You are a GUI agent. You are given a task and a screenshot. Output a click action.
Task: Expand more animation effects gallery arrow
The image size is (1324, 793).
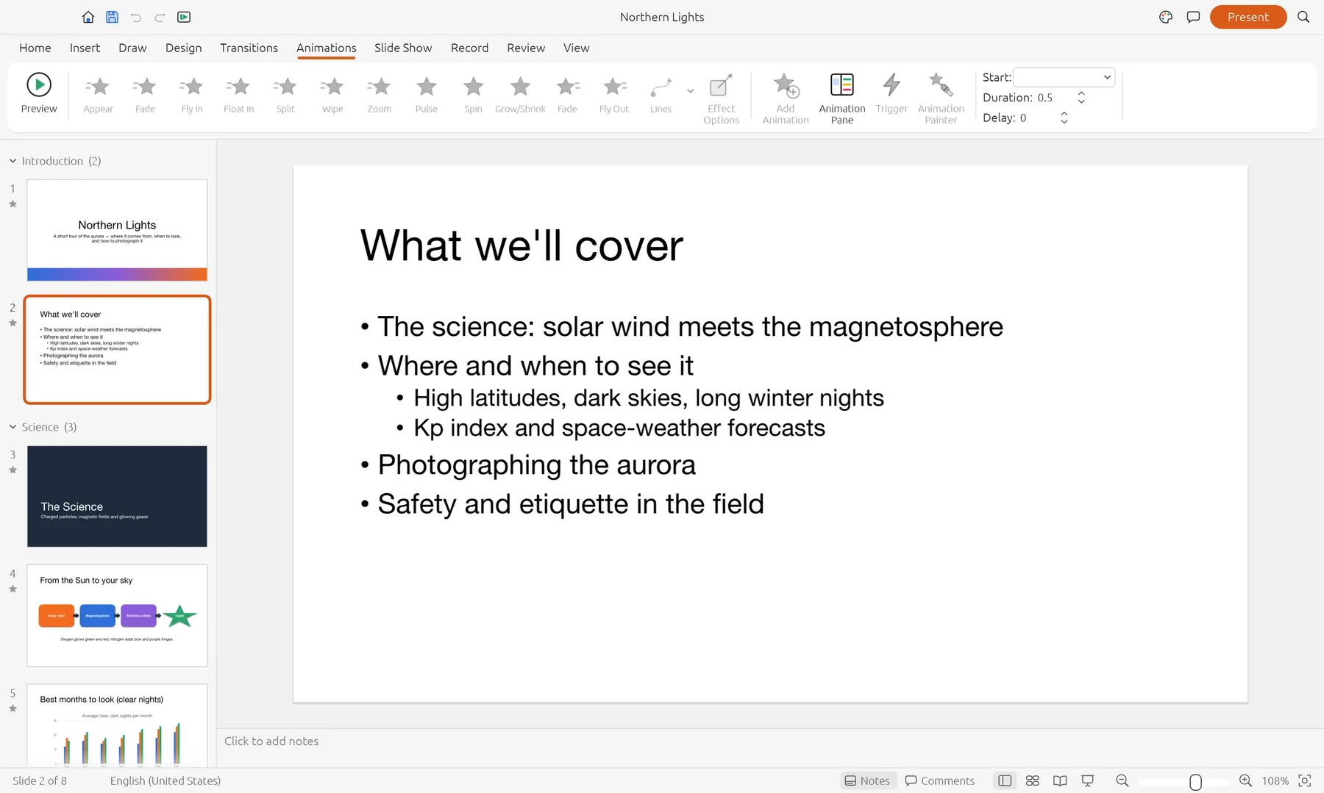(x=690, y=91)
